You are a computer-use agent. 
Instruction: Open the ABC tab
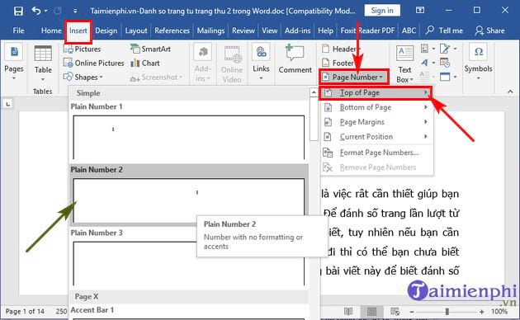409,31
